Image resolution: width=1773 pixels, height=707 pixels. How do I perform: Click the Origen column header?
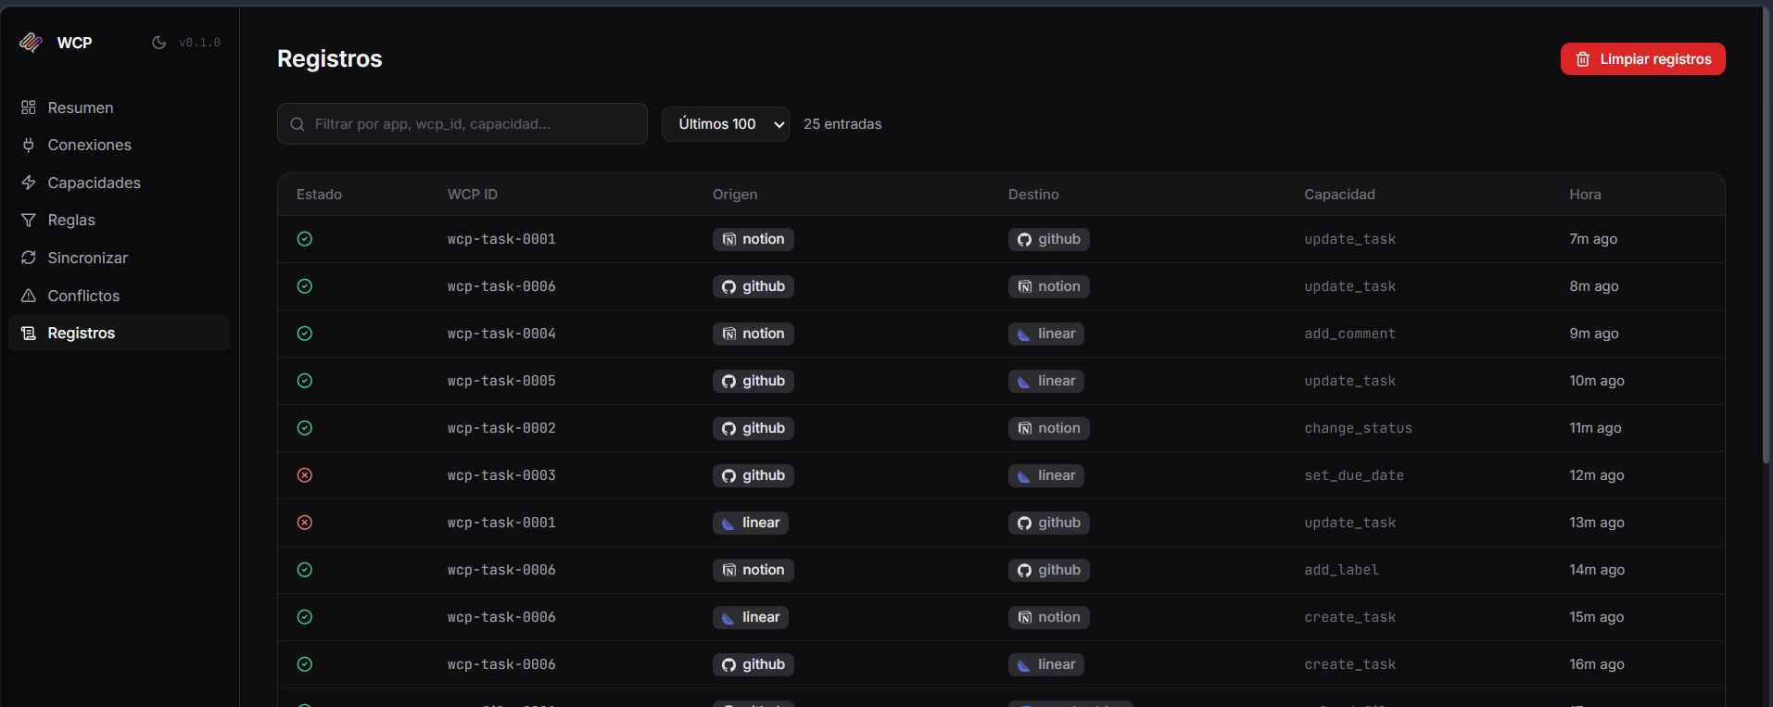click(x=735, y=195)
